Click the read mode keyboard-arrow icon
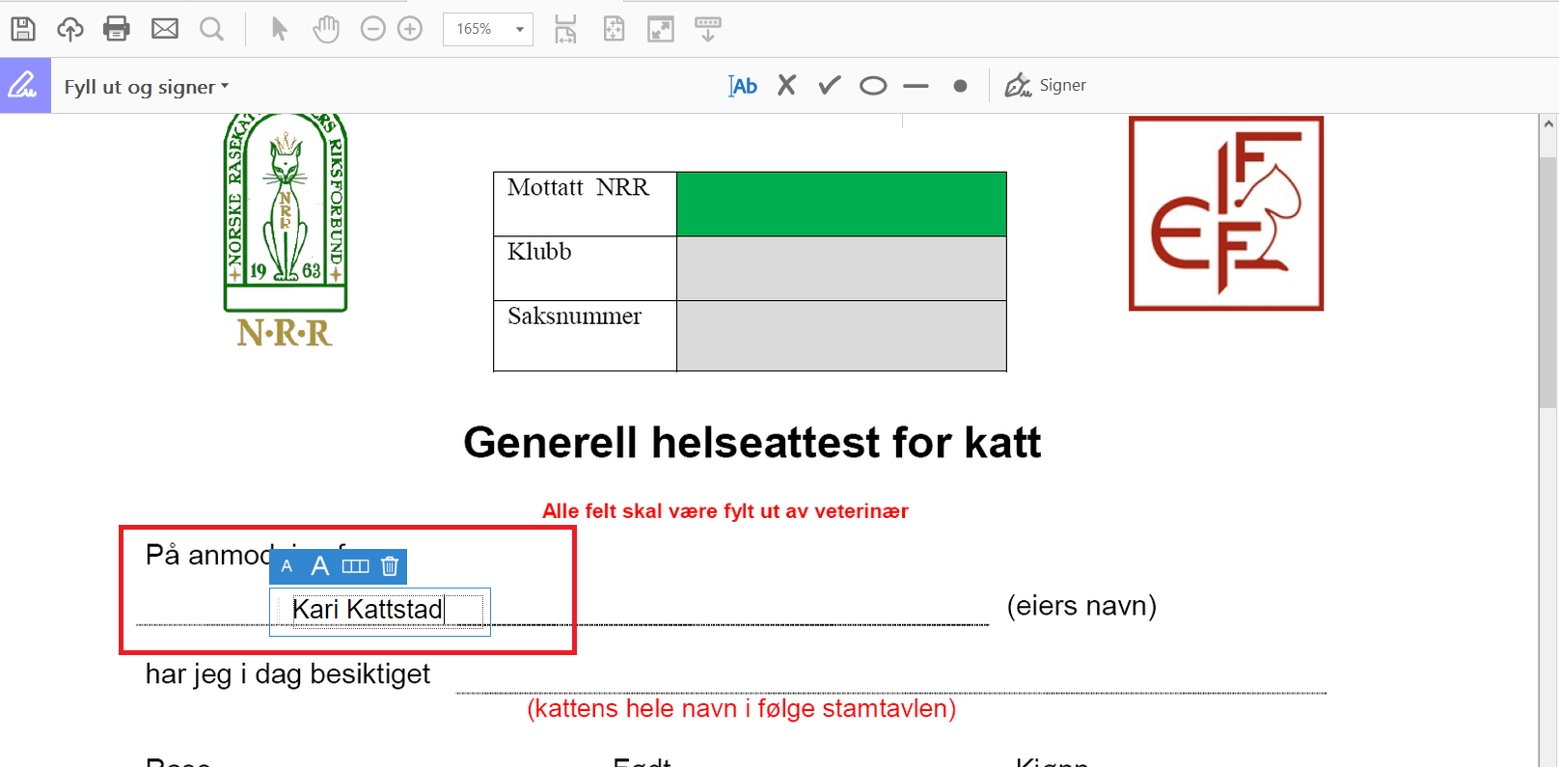This screenshot has height=767, width=1559. click(708, 29)
